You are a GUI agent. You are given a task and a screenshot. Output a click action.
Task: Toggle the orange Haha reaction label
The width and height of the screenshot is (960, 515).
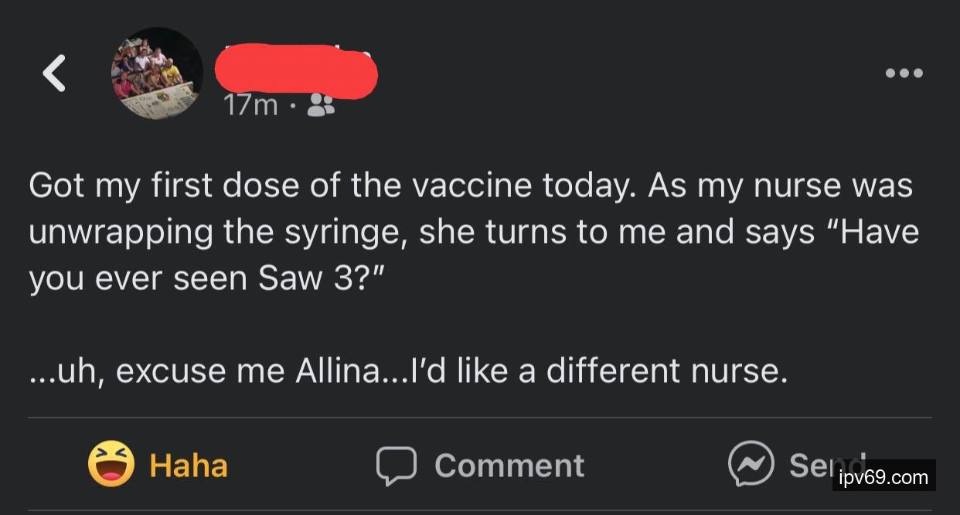tap(189, 466)
